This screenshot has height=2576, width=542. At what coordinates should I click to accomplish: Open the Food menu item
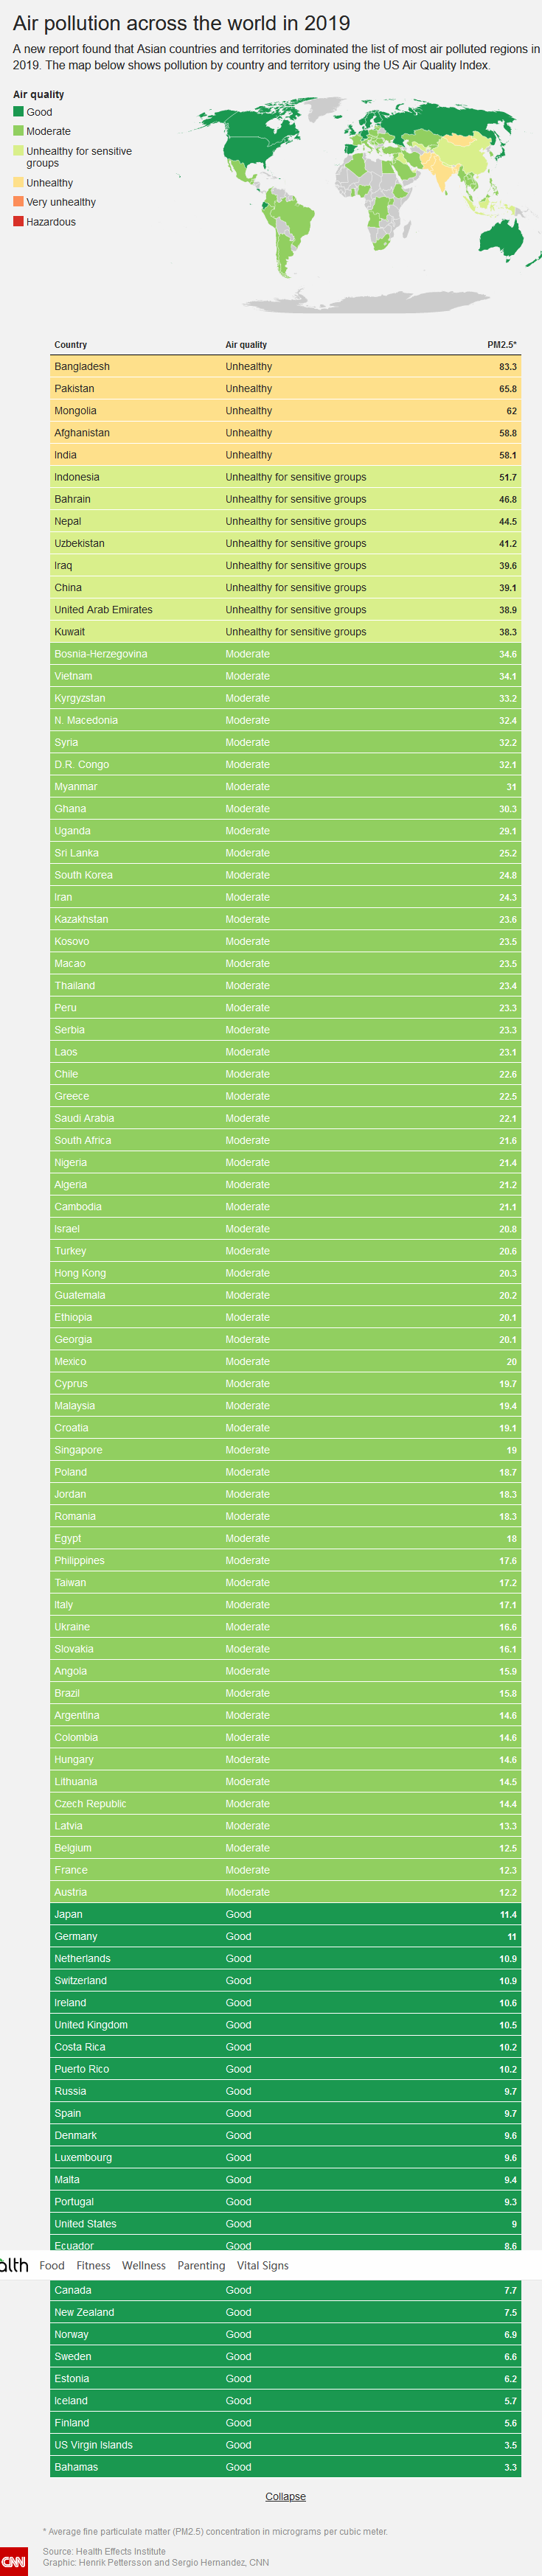(52, 2265)
